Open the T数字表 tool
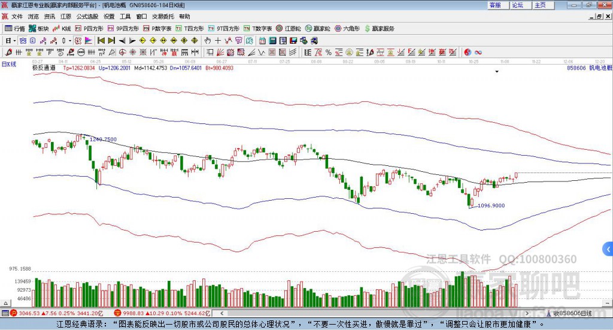The width and height of the screenshot is (613, 330). 257,29
